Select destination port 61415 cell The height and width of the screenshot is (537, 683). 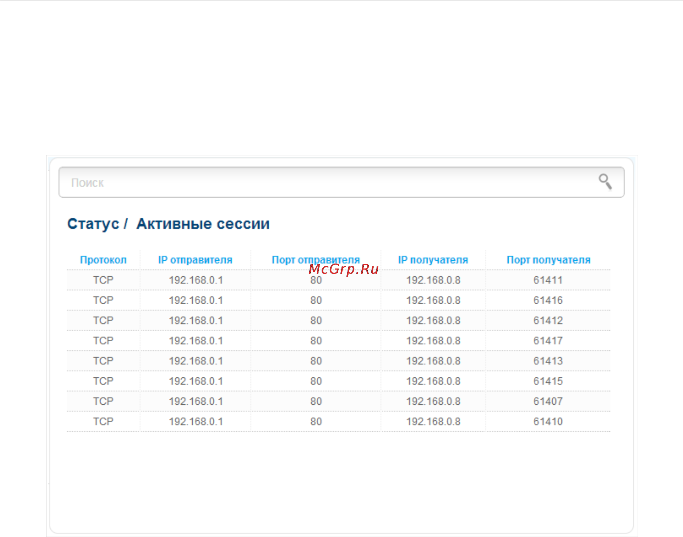(x=548, y=381)
